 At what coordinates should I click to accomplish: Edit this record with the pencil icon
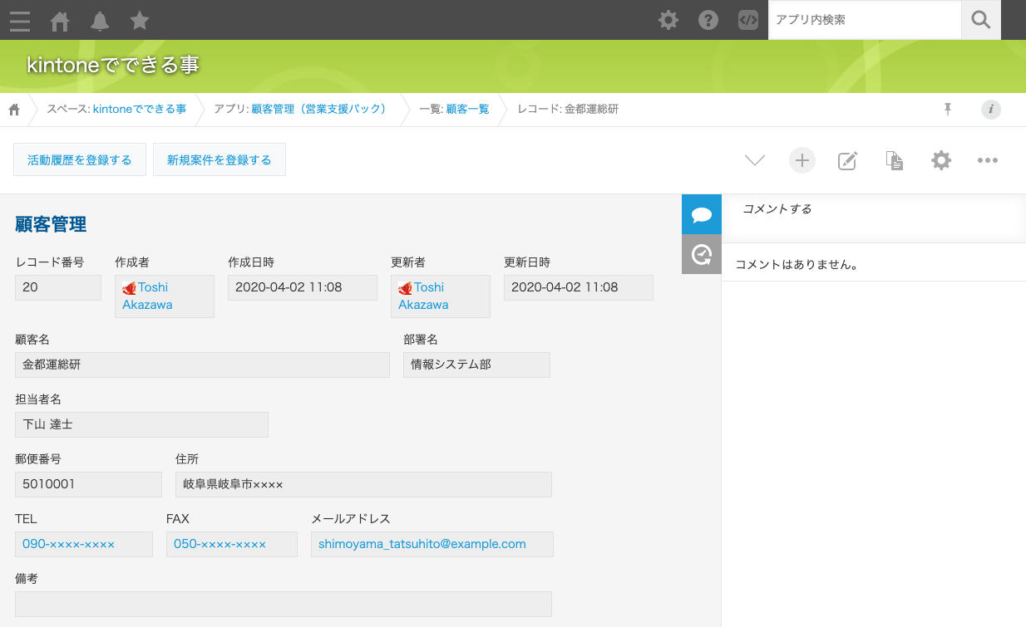click(x=847, y=160)
